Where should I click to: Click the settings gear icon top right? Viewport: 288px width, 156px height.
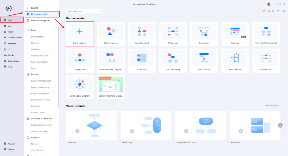click(x=284, y=11)
